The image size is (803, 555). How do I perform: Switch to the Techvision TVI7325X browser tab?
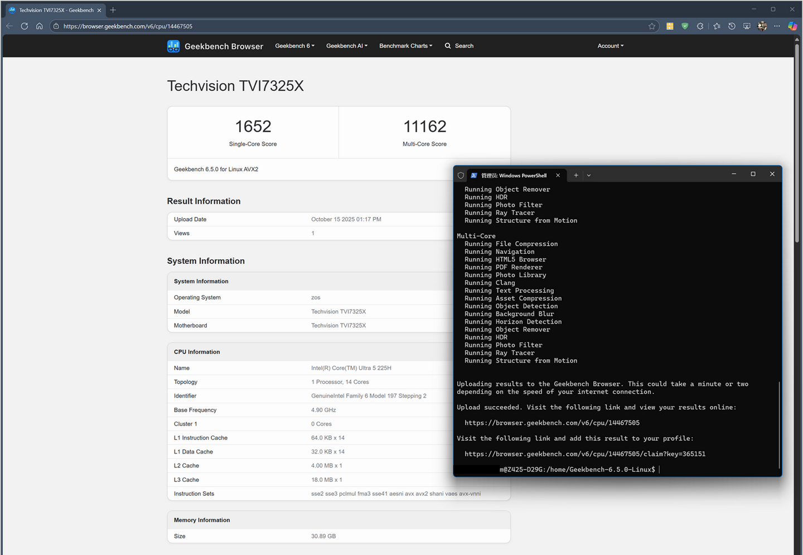(x=56, y=10)
